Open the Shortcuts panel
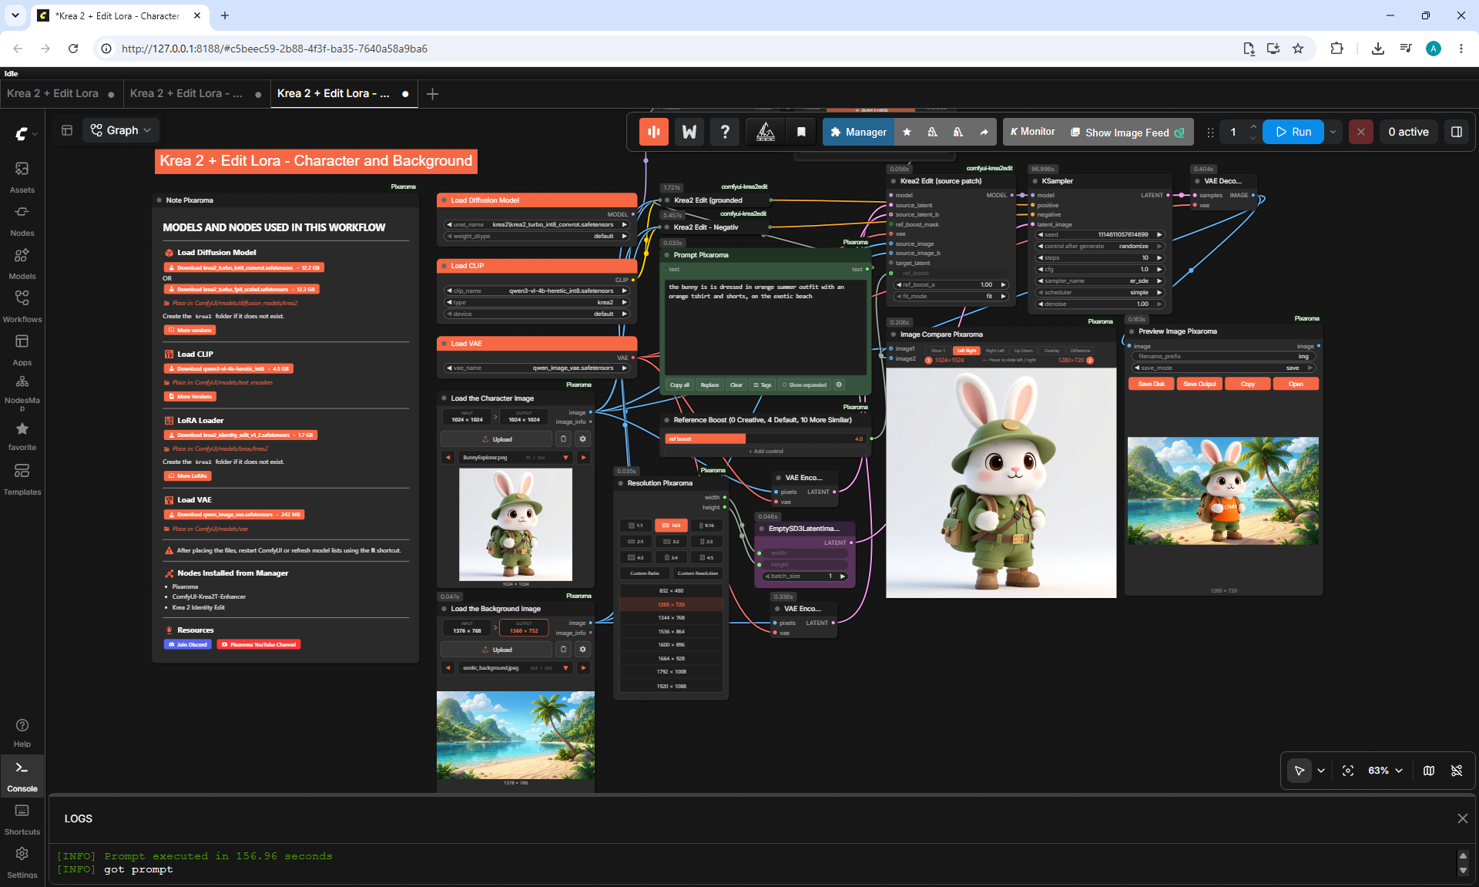Image resolution: width=1479 pixels, height=887 pixels. pyautogui.click(x=22, y=819)
